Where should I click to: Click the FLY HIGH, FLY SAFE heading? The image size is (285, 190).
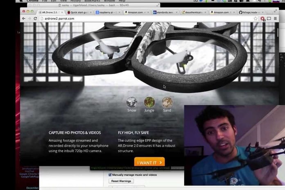[133, 133]
